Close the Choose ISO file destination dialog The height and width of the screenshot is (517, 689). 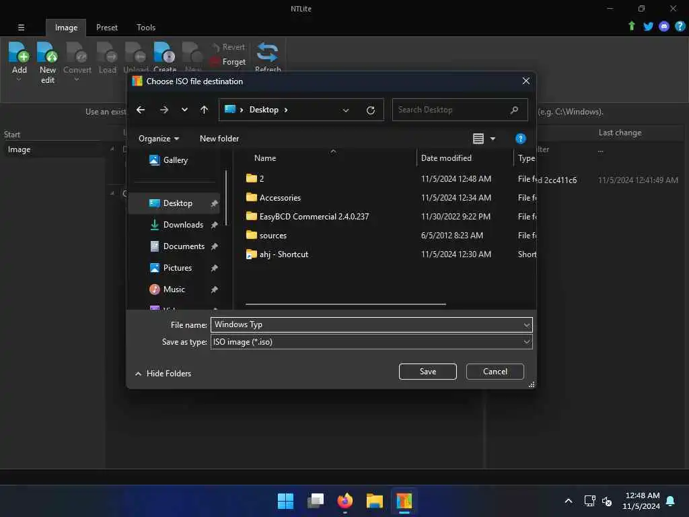(525, 81)
